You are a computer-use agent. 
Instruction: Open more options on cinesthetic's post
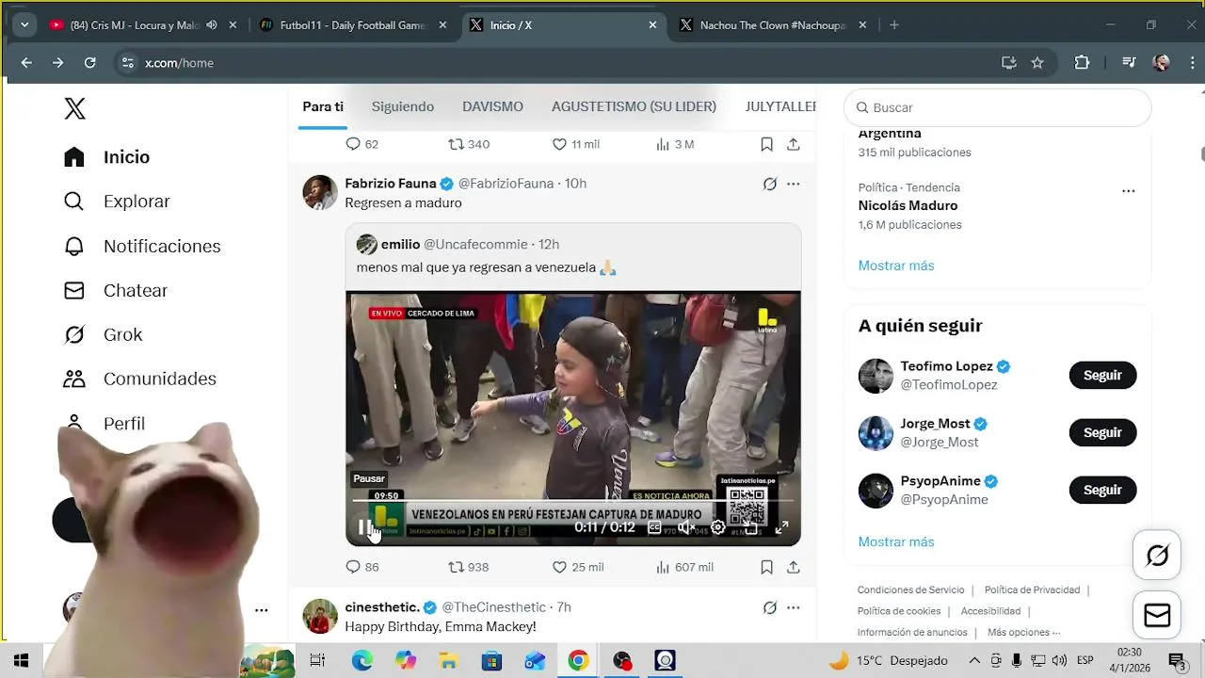pyautogui.click(x=794, y=607)
